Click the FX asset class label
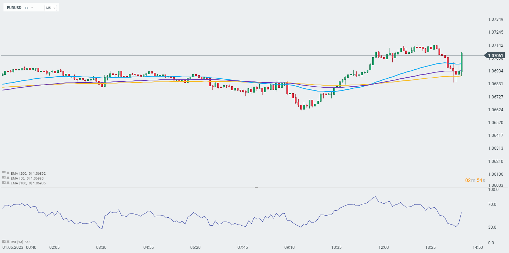The width and height of the screenshot is (509, 253). pyautogui.click(x=26, y=8)
